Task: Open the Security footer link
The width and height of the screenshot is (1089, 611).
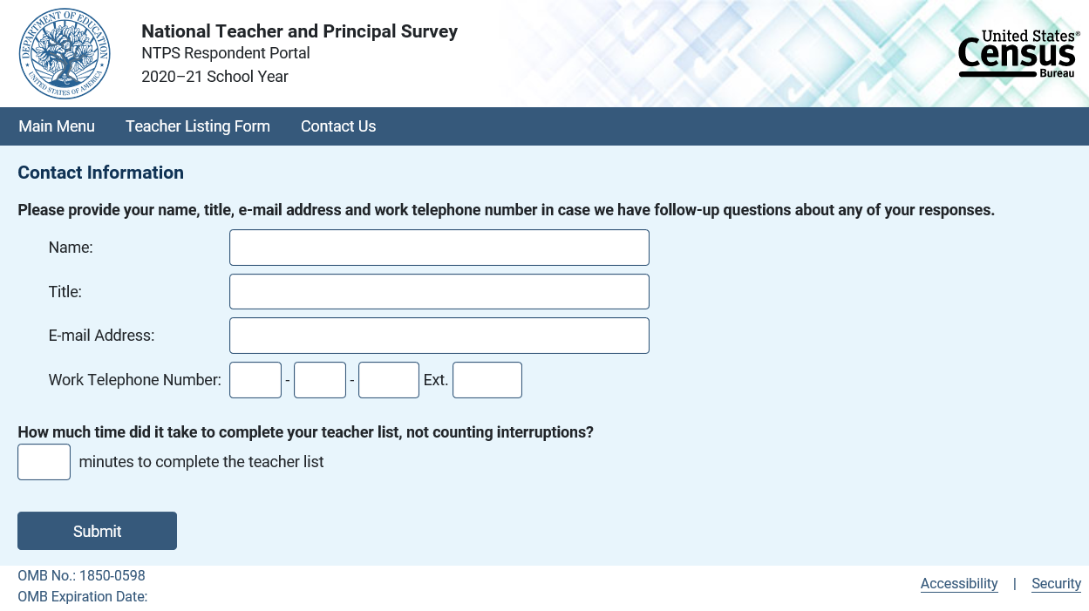Action: (1056, 584)
